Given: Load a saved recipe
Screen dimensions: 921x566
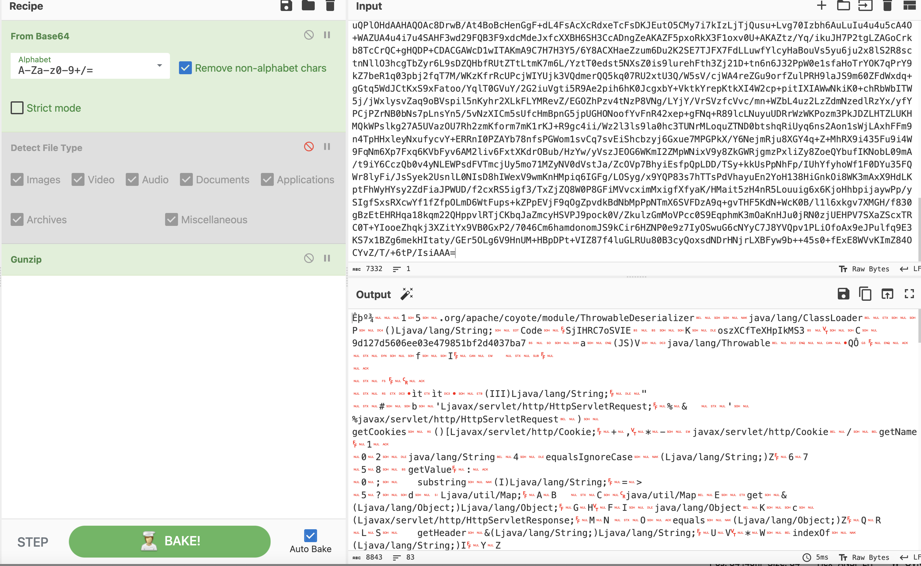Looking at the screenshot, I should [x=308, y=5].
